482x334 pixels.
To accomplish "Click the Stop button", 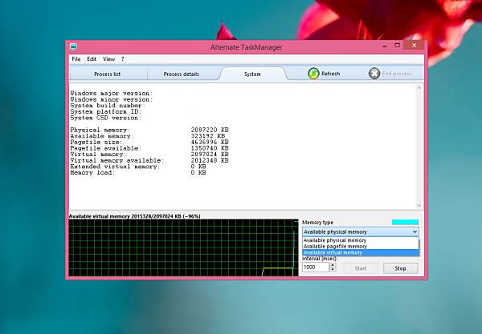I will point(400,268).
